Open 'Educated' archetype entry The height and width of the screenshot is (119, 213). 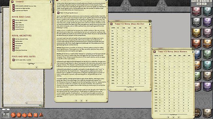18,46
